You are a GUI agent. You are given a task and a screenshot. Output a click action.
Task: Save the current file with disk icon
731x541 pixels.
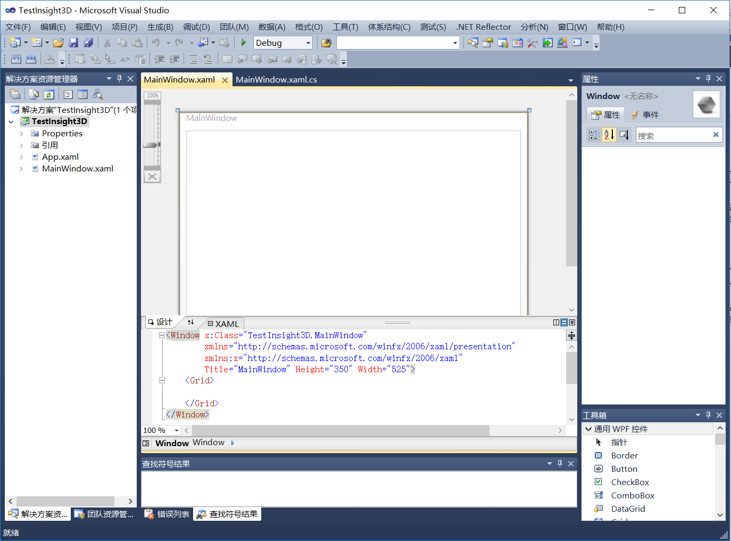coord(73,43)
